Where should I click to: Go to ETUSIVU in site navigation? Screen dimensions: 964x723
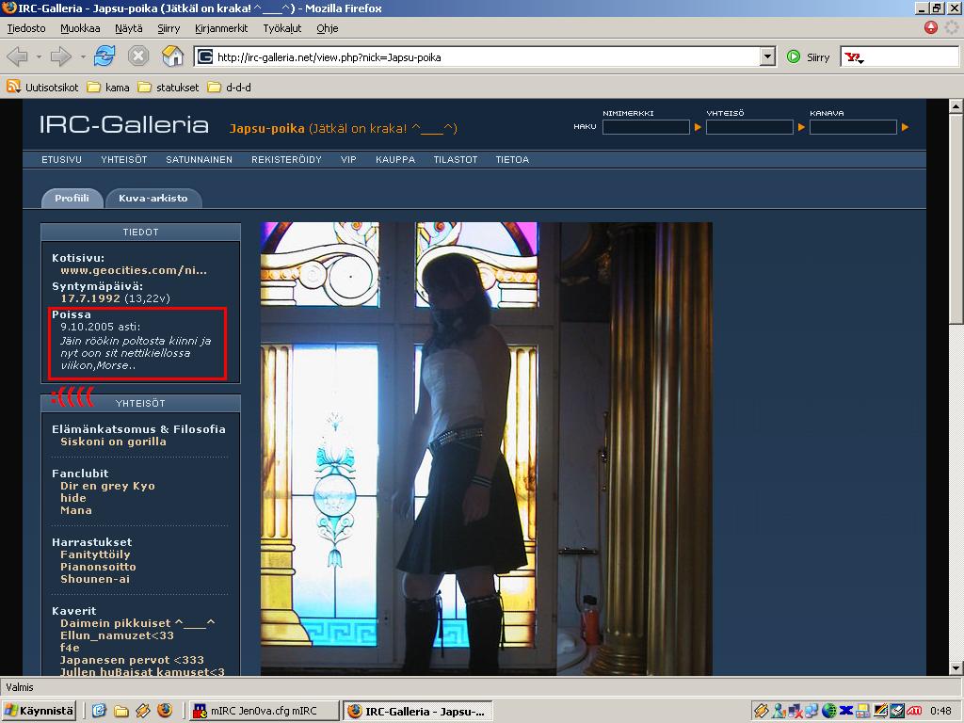click(x=61, y=159)
